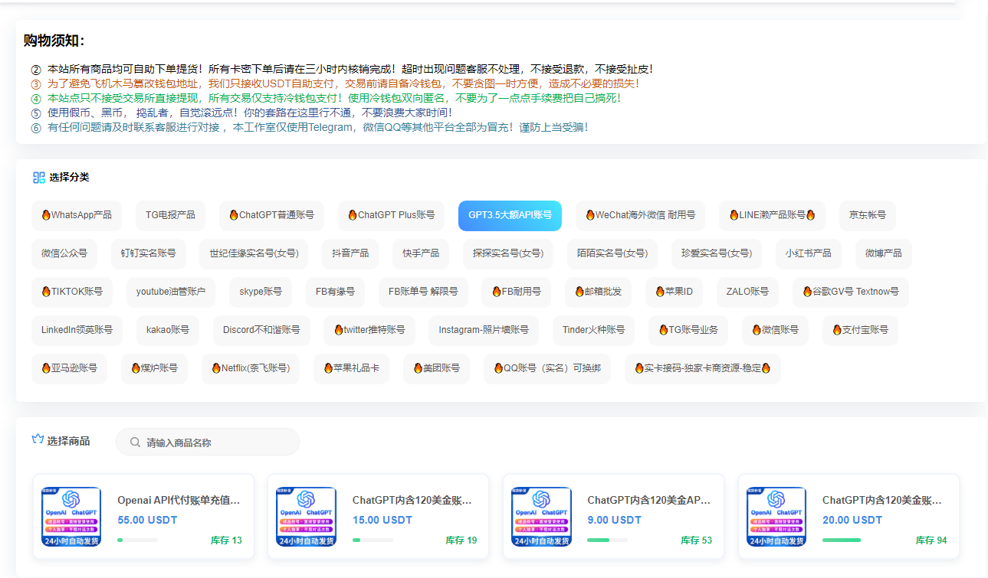Select the WhatsApp产品 category
This screenshot has height=578, width=988.
pos(77,216)
